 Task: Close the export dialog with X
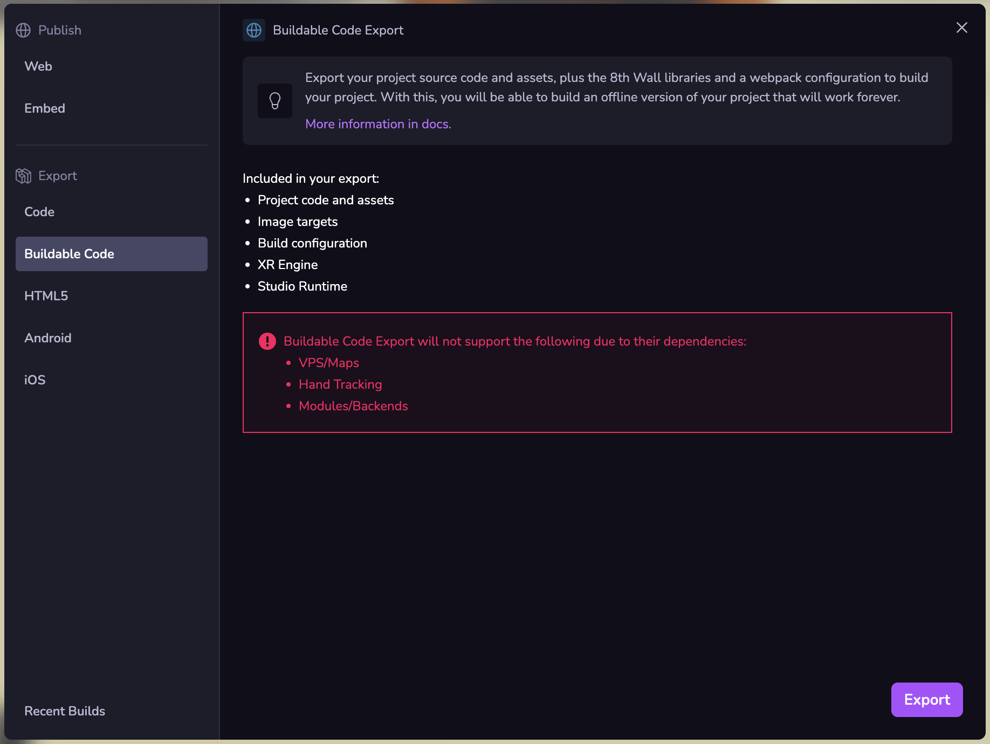(961, 28)
